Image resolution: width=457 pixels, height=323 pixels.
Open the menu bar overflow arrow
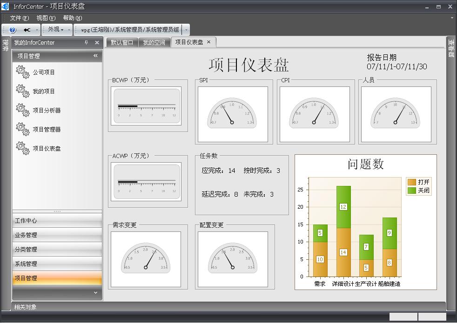coord(452,18)
